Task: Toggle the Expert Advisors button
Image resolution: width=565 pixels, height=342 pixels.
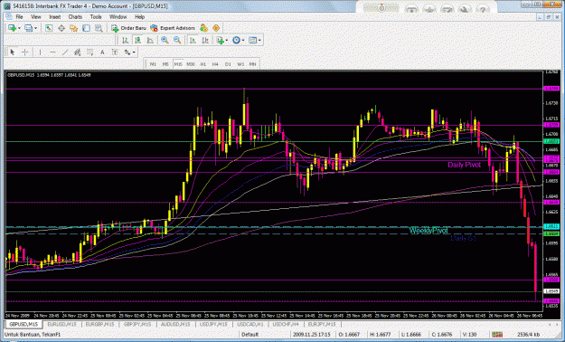Action: click(173, 28)
